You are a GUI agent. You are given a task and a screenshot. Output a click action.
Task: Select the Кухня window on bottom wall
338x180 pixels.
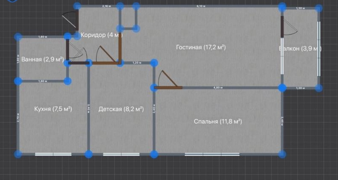click(53, 154)
